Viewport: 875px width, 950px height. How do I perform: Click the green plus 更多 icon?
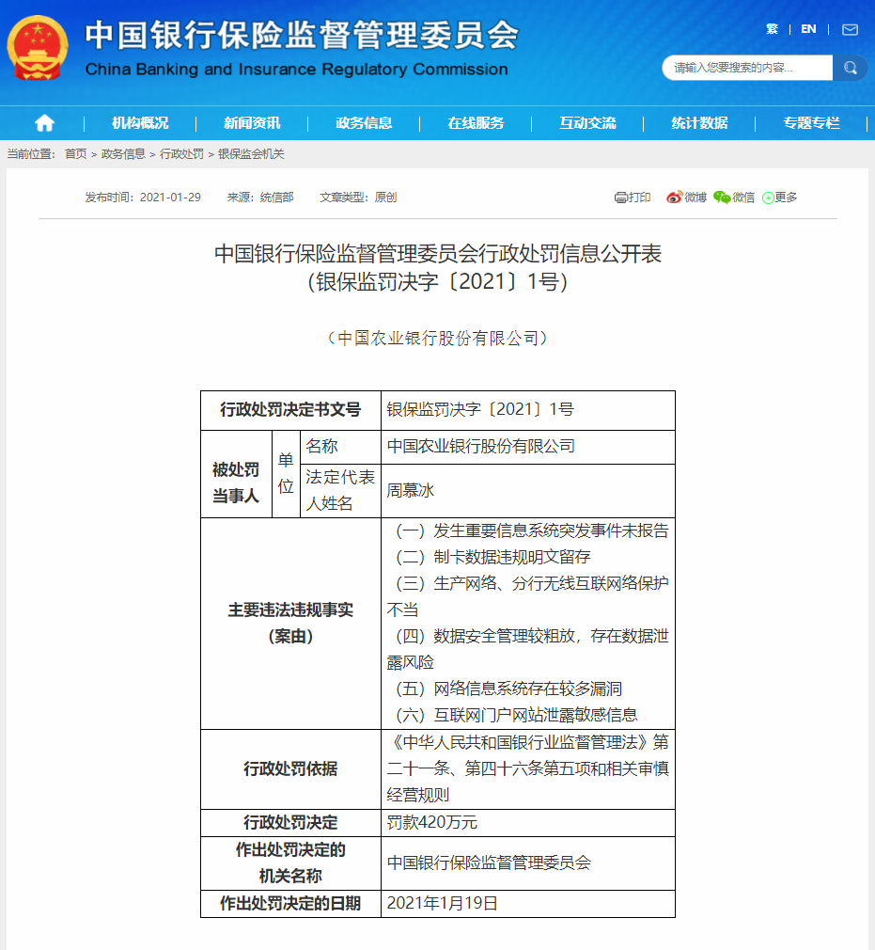(x=768, y=198)
